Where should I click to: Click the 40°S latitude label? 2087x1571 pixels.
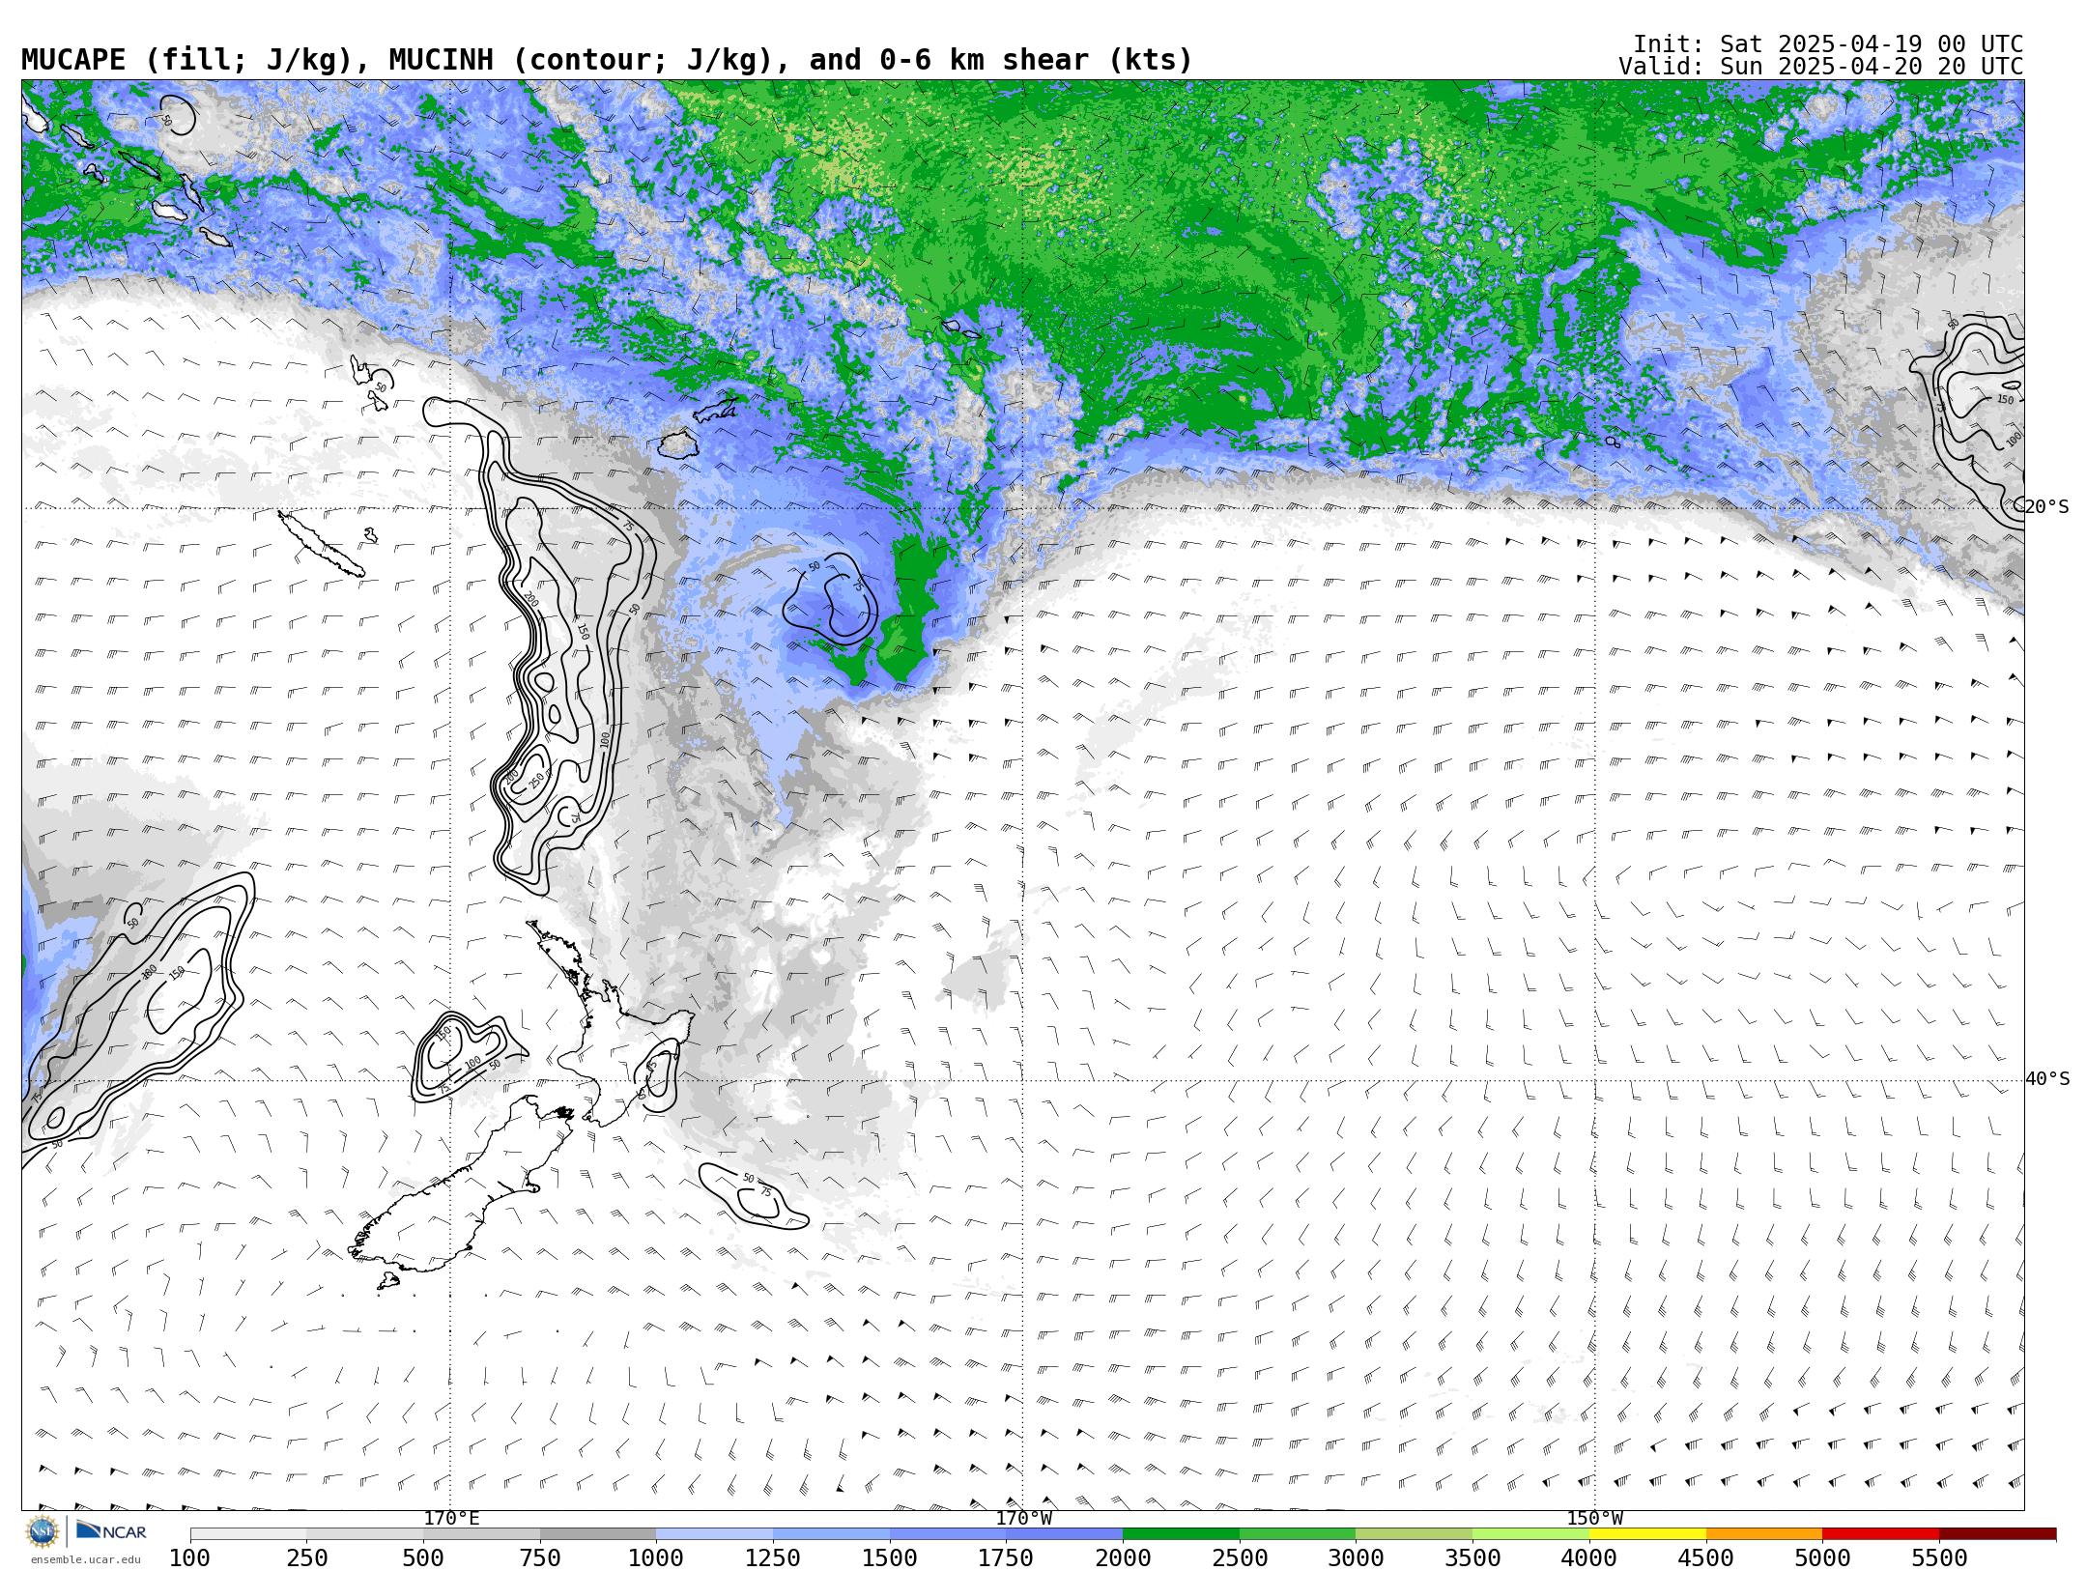coord(2047,1079)
